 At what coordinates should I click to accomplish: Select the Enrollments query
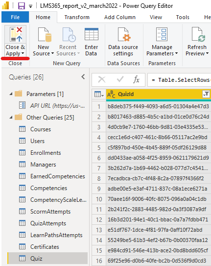pyautogui.click(x=46, y=153)
